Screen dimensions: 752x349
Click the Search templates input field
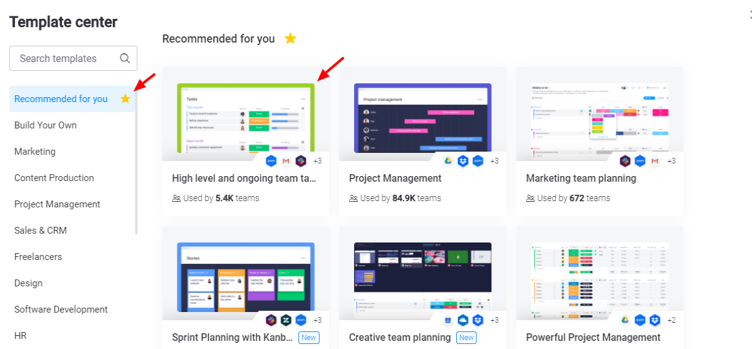(73, 58)
